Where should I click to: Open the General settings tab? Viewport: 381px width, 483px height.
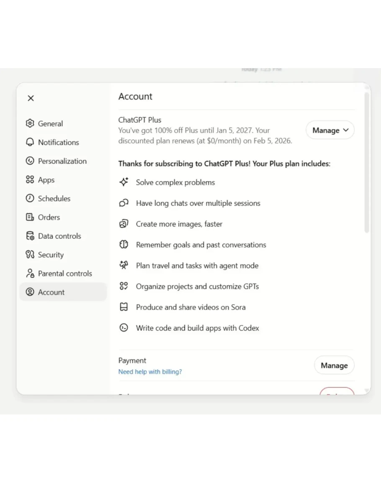coord(63,123)
